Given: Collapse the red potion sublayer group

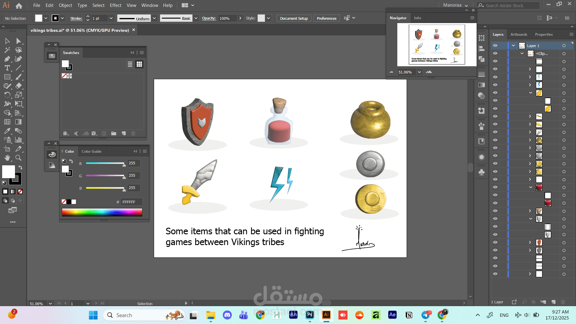Looking at the screenshot, I should (x=531, y=187).
